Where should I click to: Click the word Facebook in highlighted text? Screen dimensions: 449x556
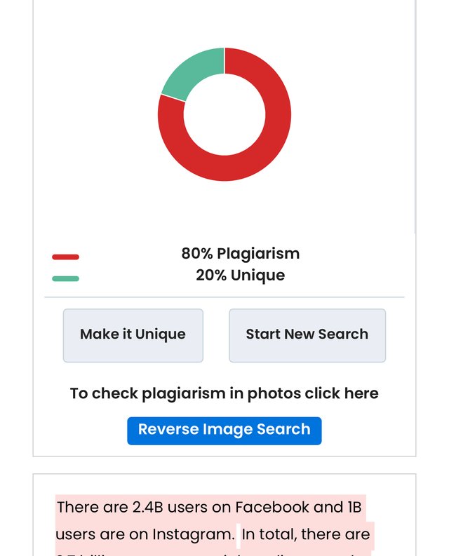(x=272, y=507)
